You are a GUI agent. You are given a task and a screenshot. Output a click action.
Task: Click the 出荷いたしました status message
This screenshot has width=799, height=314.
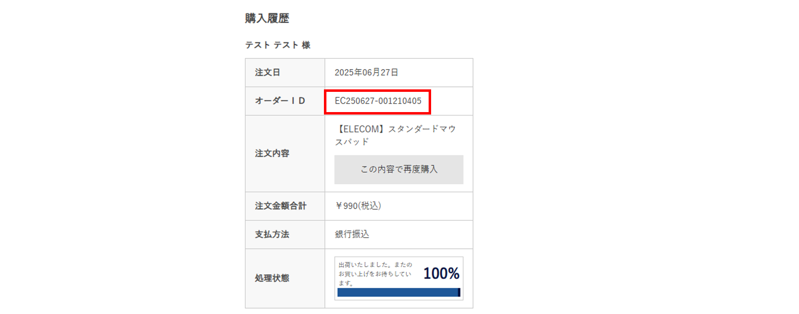tap(375, 274)
